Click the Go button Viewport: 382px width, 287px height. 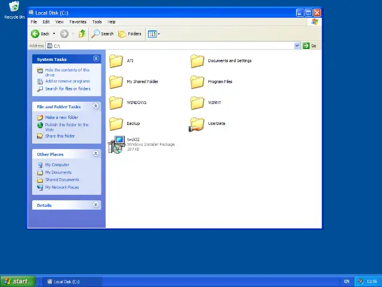pos(310,45)
